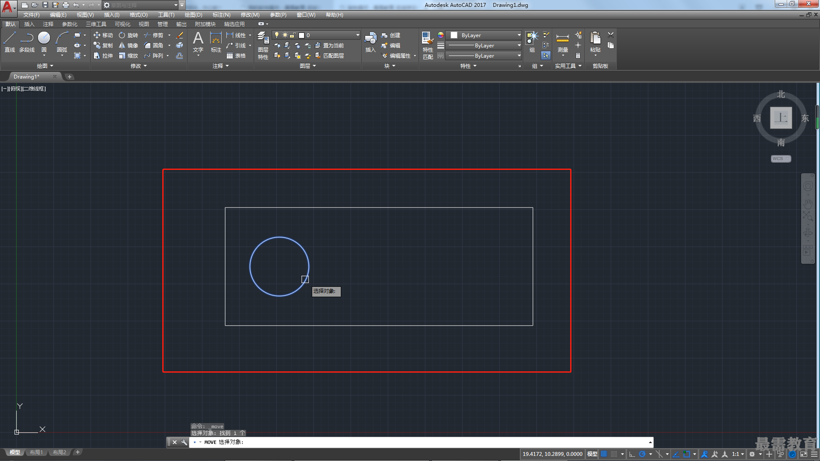Click Edit Attributes (编辑属性) button
Viewport: 820px width, 461px height.
tap(396, 55)
